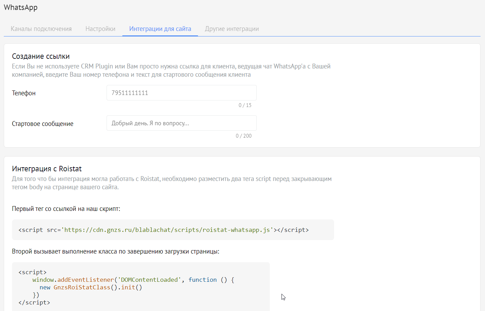The width and height of the screenshot is (485, 311).
Task: Click the opening <script> line in second block
Action: 33,272
